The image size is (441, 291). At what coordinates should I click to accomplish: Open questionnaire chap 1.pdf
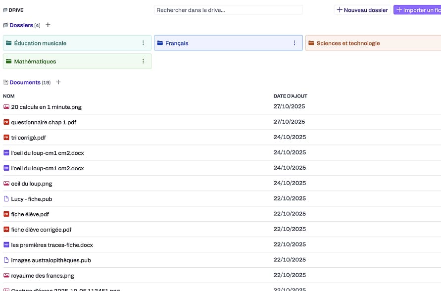pos(44,122)
